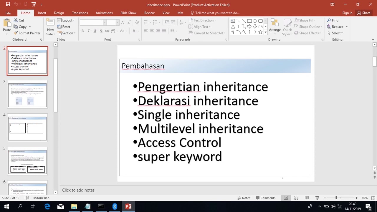
Task: Switch to the Design tab
Action: (x=59, y=13)
